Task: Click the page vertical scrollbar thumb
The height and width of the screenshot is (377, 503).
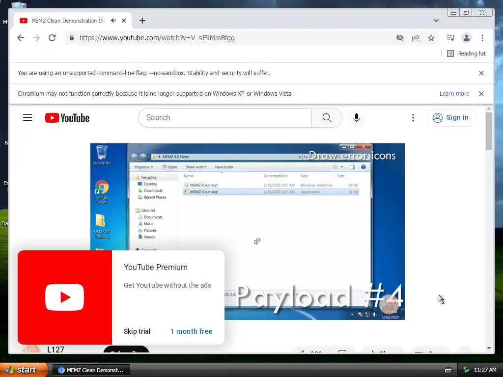Action: pyautogui.click(x=489, y=131)
